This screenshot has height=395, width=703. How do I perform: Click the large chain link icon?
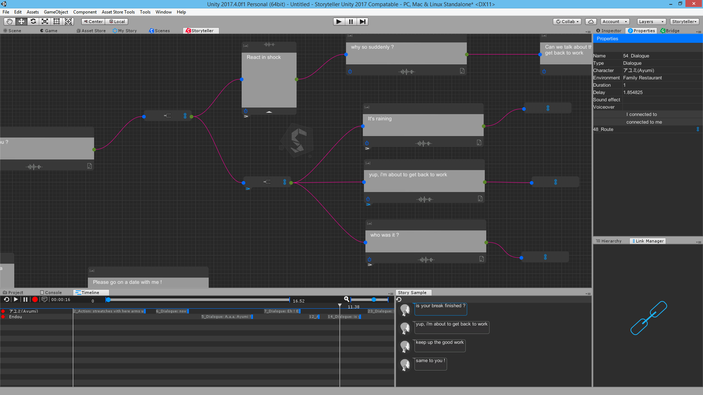tap(648, 318)
